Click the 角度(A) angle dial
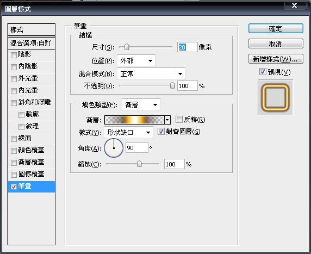 click(114, 148)
